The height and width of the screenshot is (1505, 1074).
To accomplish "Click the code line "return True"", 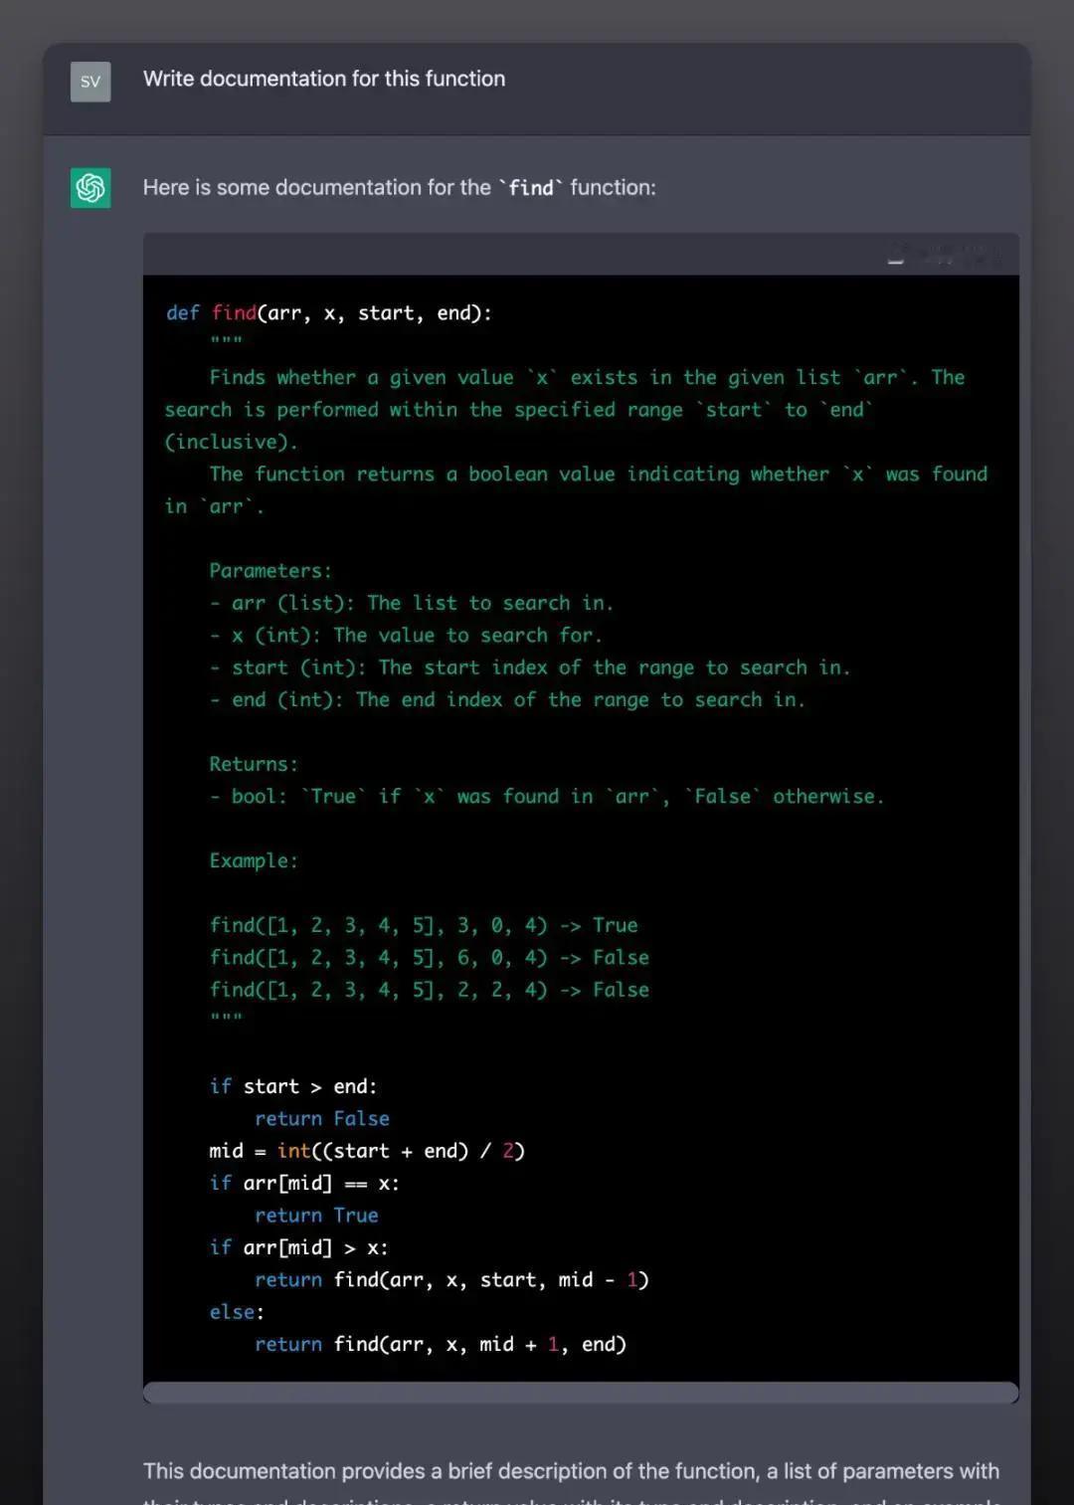I will coord(316,1216).
